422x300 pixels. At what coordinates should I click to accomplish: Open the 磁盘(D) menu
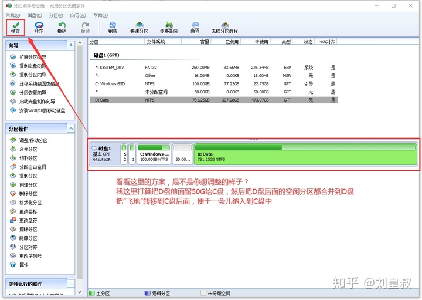click(35, 15)
